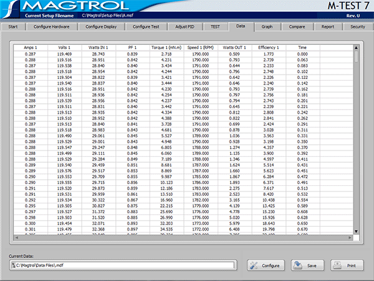The image size is (374, 281).
Task: Click the Configure button
Action: [266, 265]
